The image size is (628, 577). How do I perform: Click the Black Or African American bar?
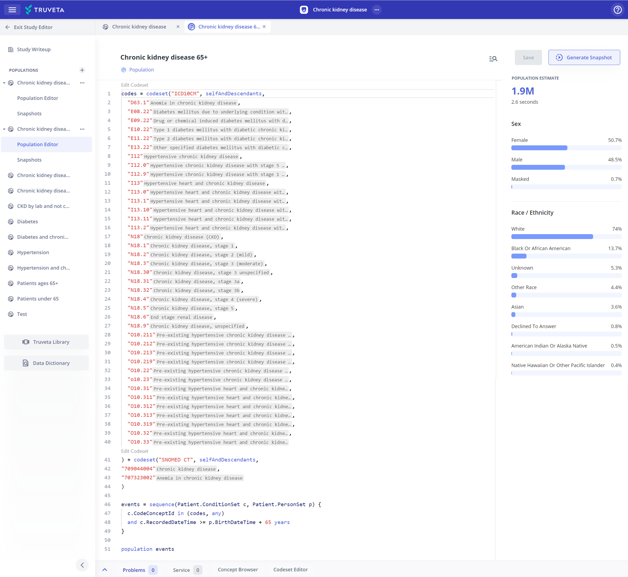point(566,256)
